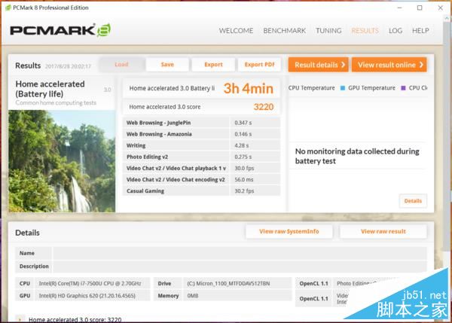Click the Details button under monitoring
Viewport: 452px width, 323px height.
click(413, 201)
